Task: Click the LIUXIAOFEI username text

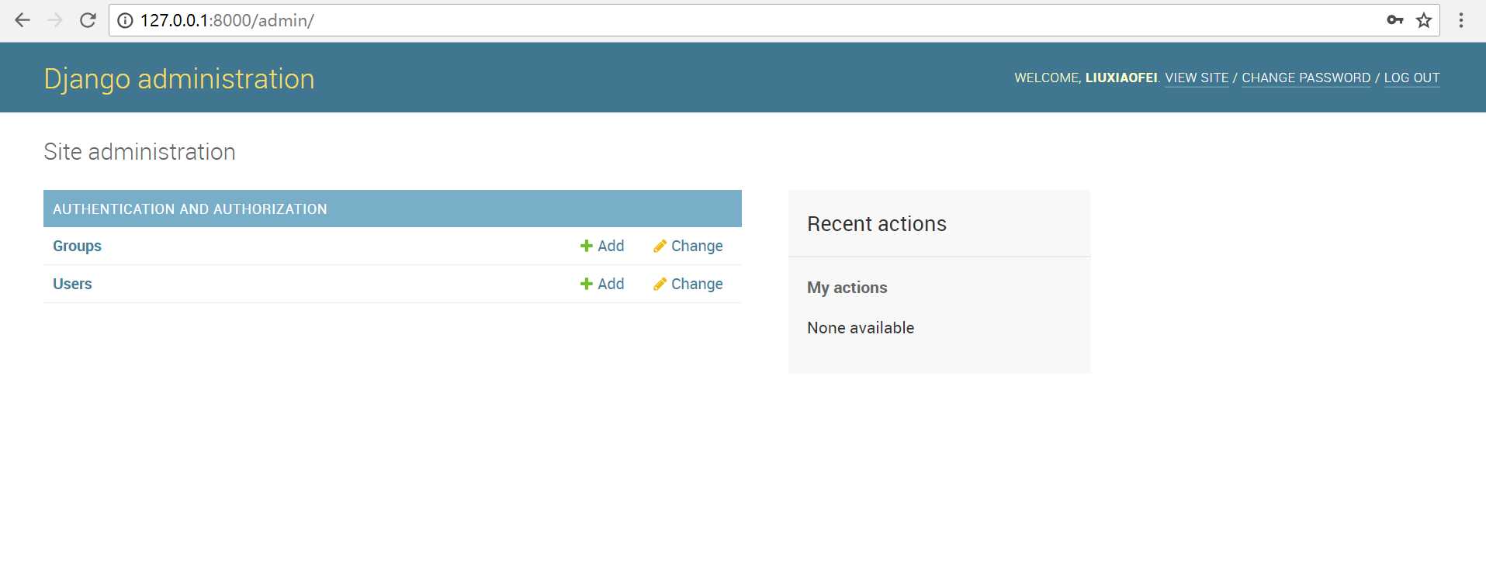Action: pos(1121,78)
